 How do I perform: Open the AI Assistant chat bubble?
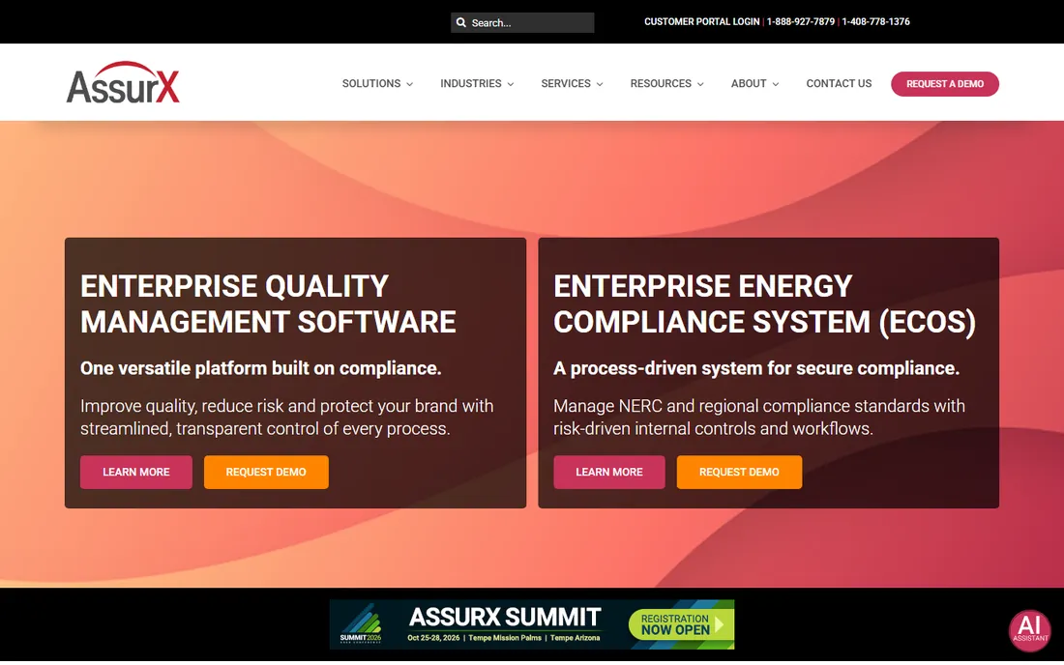coord(1029,630)
